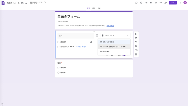Select radio 選択肢 2 in the second question
The height and width of the screenshot is (106, 188).
(58, 73)
